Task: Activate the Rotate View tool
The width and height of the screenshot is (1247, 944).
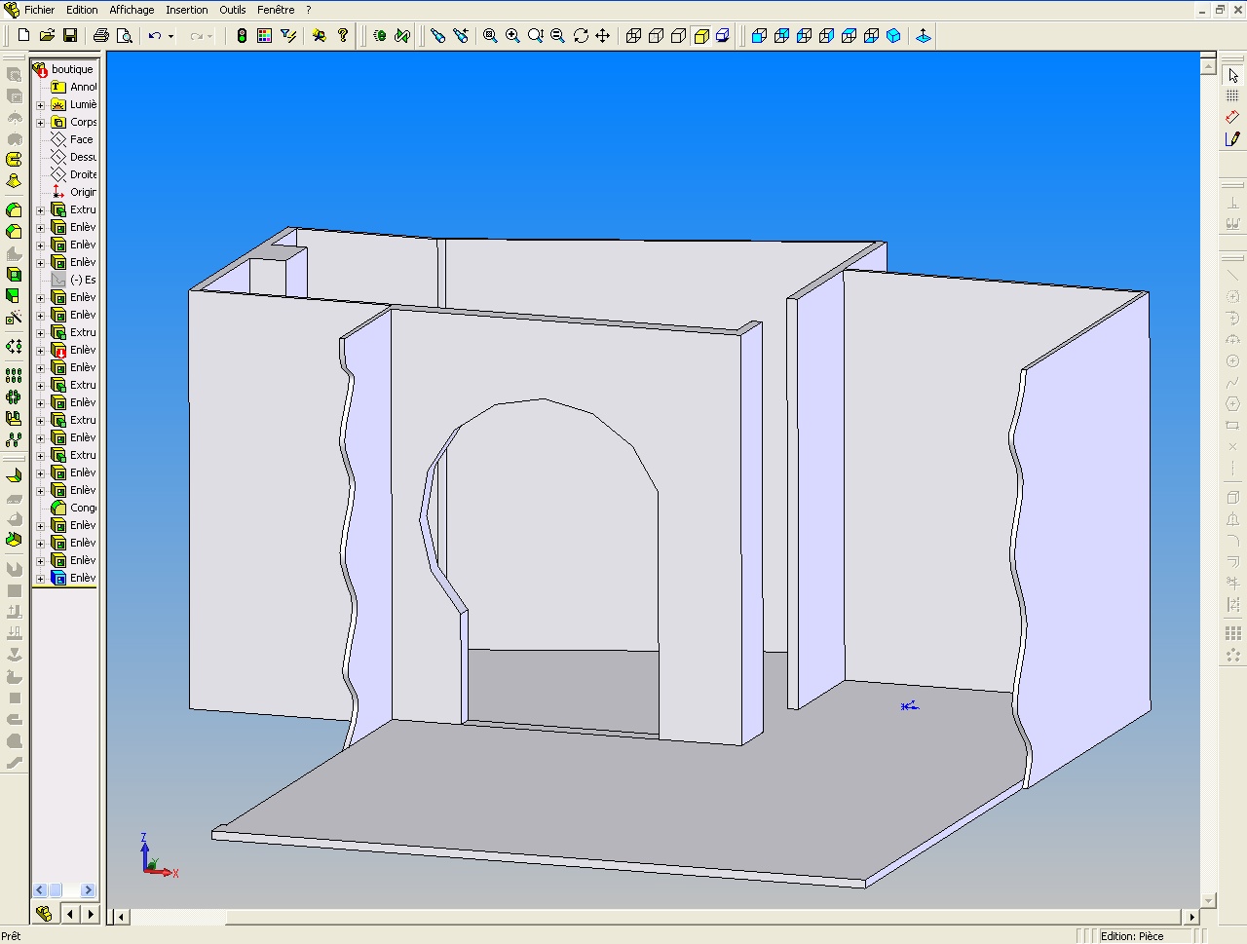Action: pyautogui.click(x=581, y=35)
